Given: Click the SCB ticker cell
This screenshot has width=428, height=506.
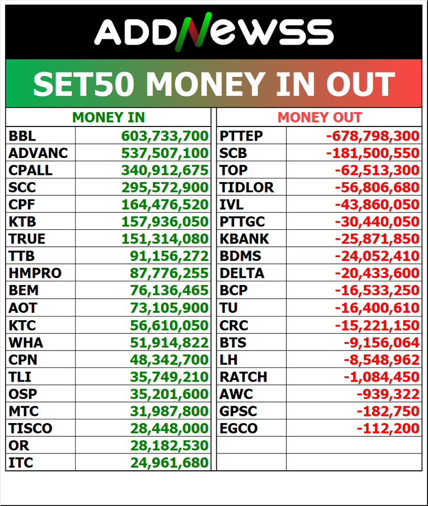Looking at the screenshot, I should pyautogui.click(x=233, y=154).
